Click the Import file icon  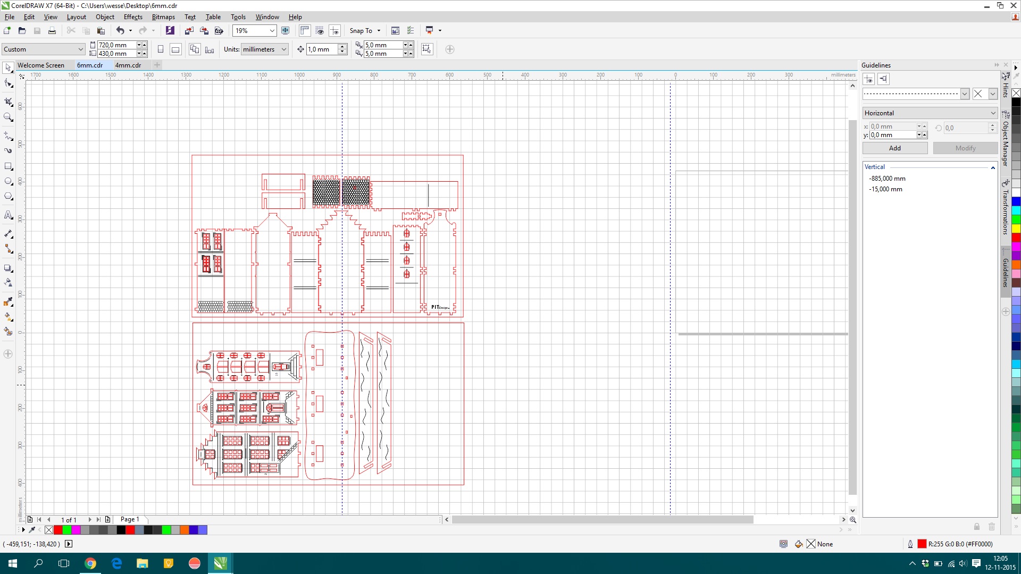point(189,30)
